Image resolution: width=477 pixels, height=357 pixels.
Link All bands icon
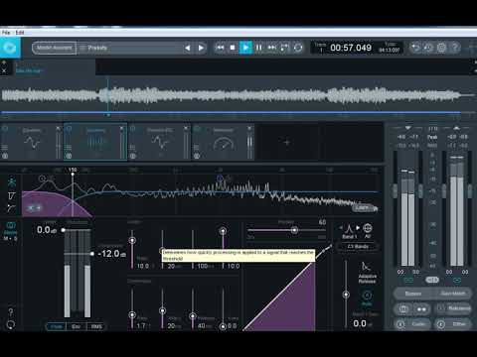tap(368, 230)
